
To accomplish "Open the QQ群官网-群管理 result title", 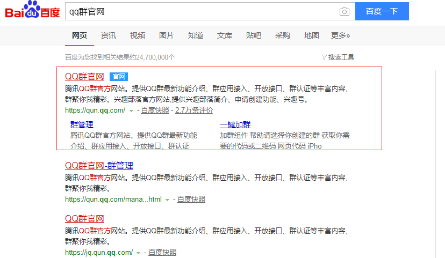I will pos(99,165).
